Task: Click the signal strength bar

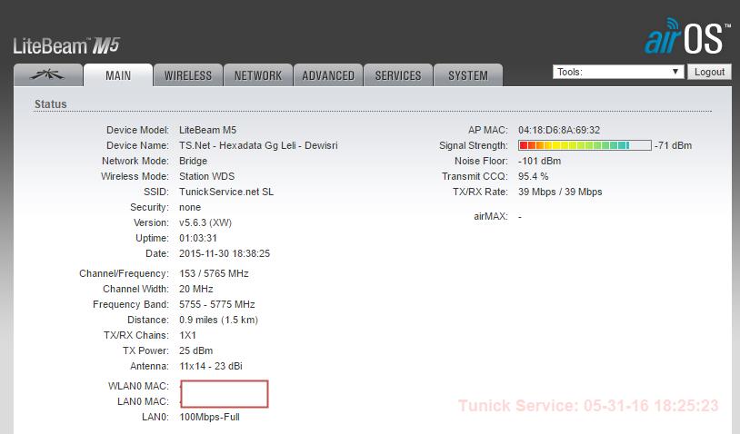Action: [x=585, y=145]
